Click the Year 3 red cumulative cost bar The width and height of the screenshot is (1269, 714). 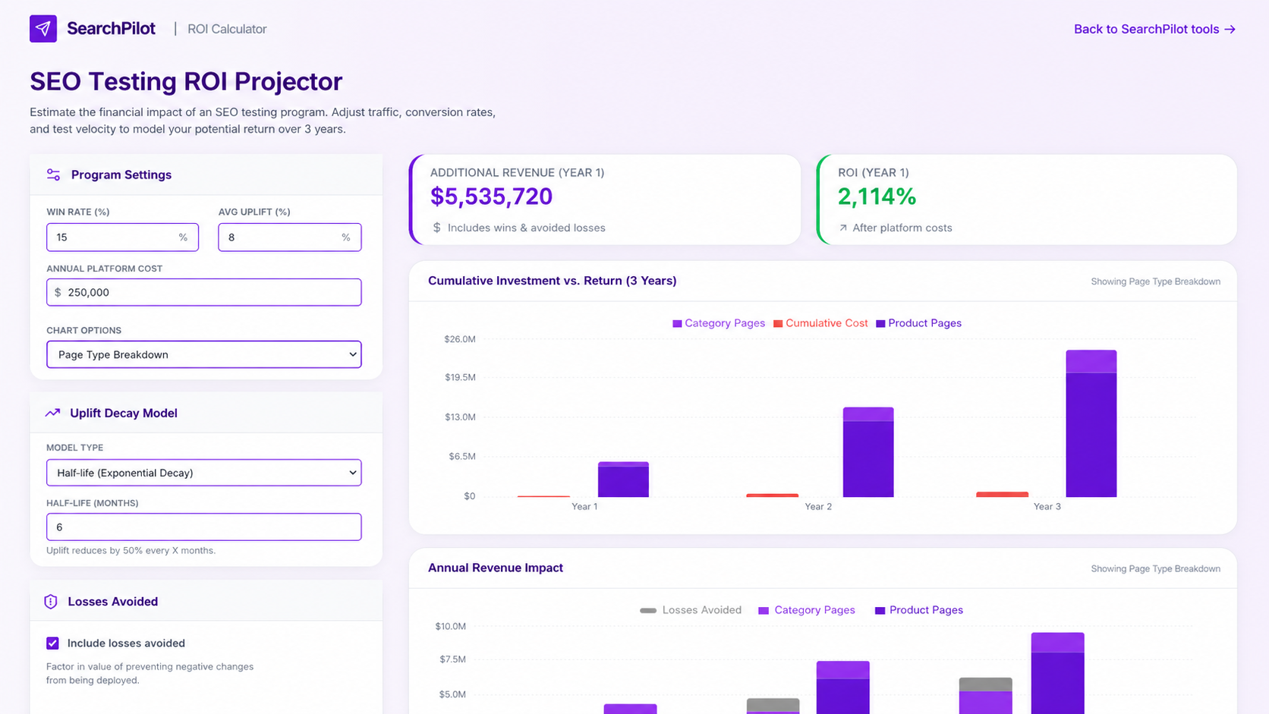[1002, 495]
